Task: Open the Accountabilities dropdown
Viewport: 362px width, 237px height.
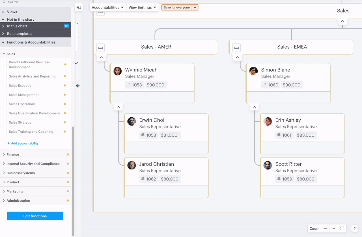Action: tap(108, 7)
